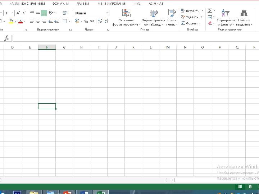Open Число dialog launcher

click(108, 30)
